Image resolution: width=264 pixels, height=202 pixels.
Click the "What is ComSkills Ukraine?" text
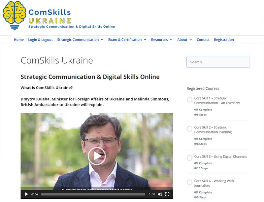(47, 88)
